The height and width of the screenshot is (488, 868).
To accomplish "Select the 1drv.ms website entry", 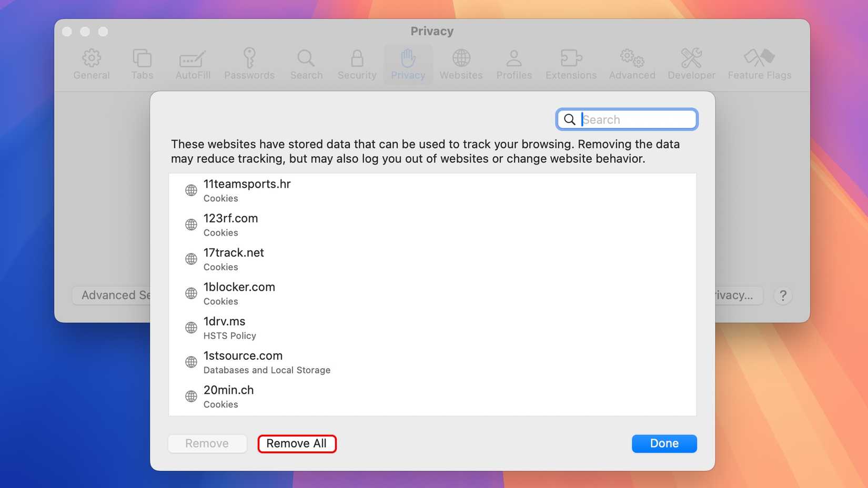I will click(x=225, y=327).
